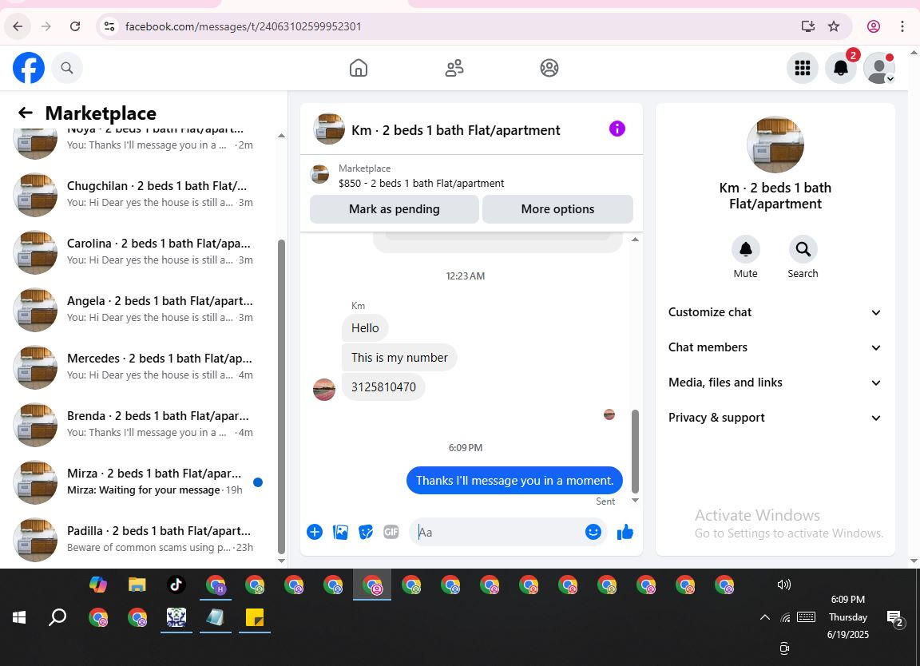Open the Chrome three-dot menu

click(902, 26)
